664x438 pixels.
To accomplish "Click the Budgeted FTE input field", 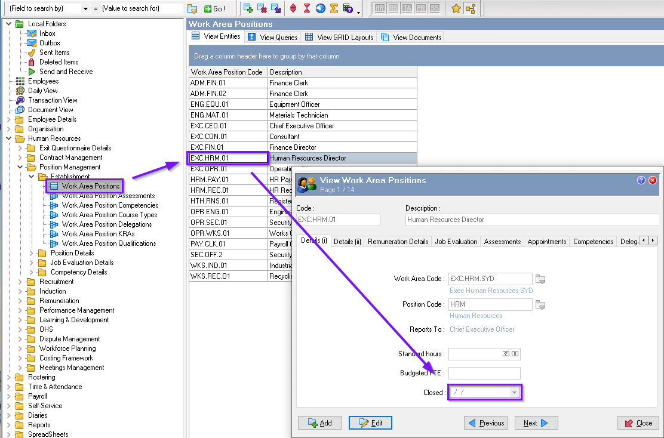I will pyautogui.click(x=484, y=373).
